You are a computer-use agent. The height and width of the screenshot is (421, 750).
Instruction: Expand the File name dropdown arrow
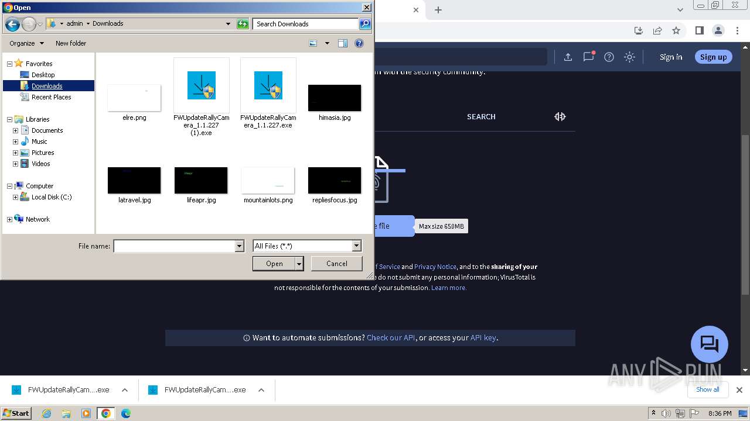tap(239, 246)
